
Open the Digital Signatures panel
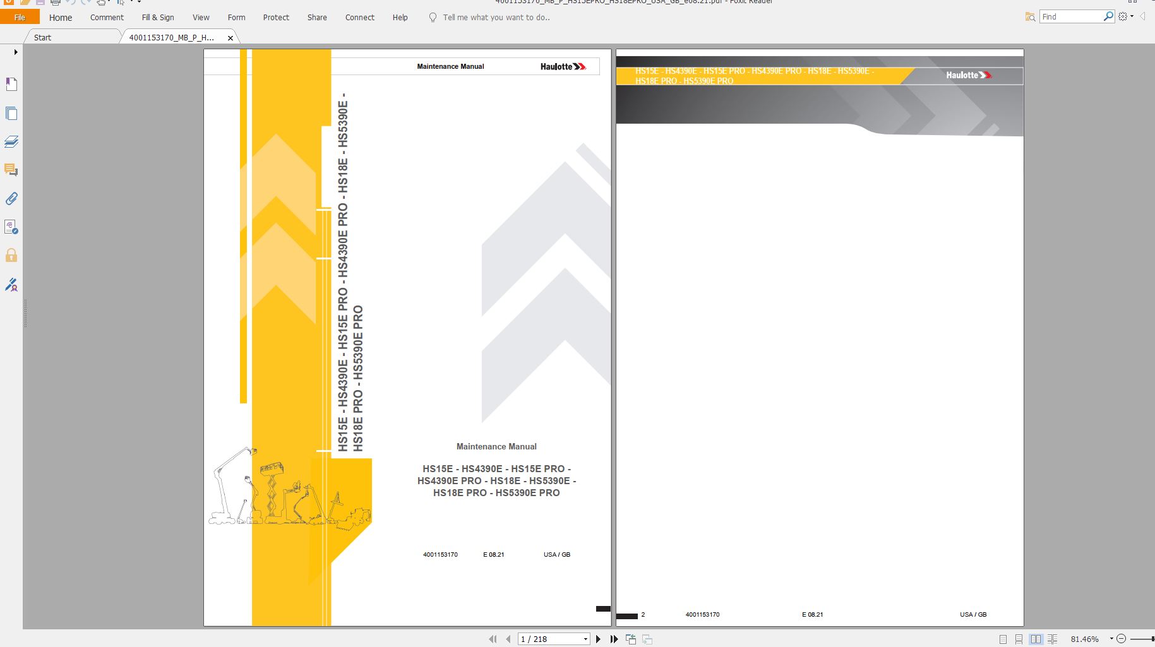coord(11,227)
